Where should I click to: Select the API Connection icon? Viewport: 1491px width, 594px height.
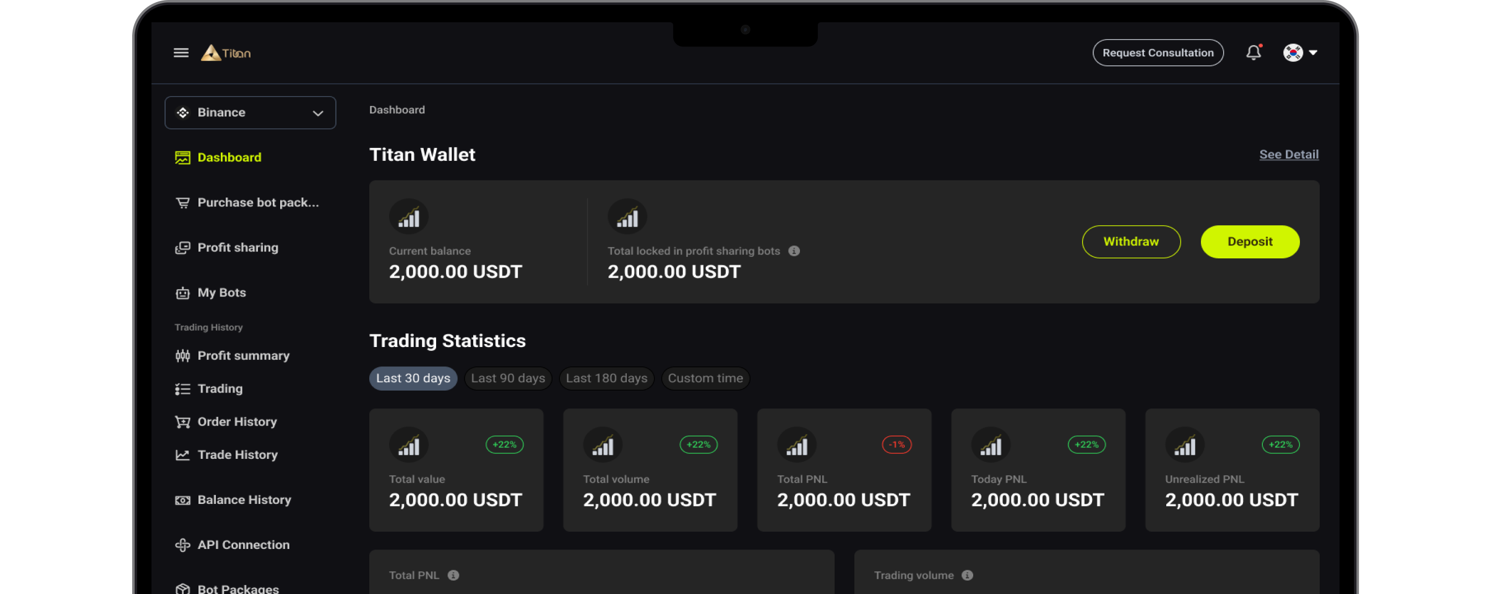[x=182, y=544]
